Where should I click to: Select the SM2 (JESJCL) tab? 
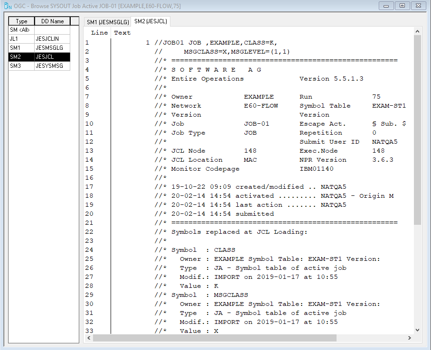150,21
